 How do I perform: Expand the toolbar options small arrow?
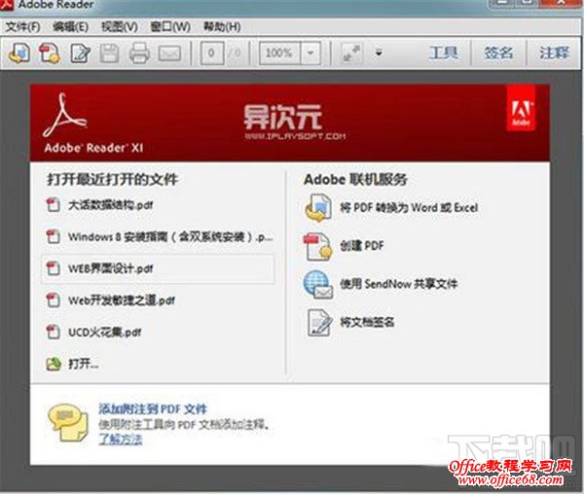[x=379, y=53]
